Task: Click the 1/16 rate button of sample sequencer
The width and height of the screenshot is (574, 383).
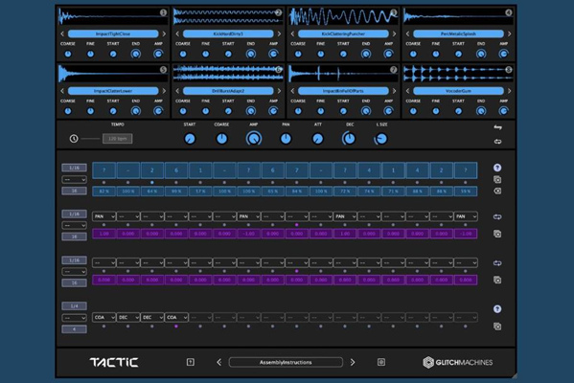Action: point(74,168)
